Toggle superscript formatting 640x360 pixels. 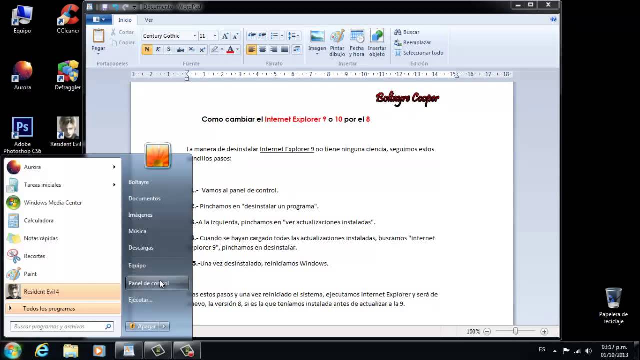[x=202, y=49]
